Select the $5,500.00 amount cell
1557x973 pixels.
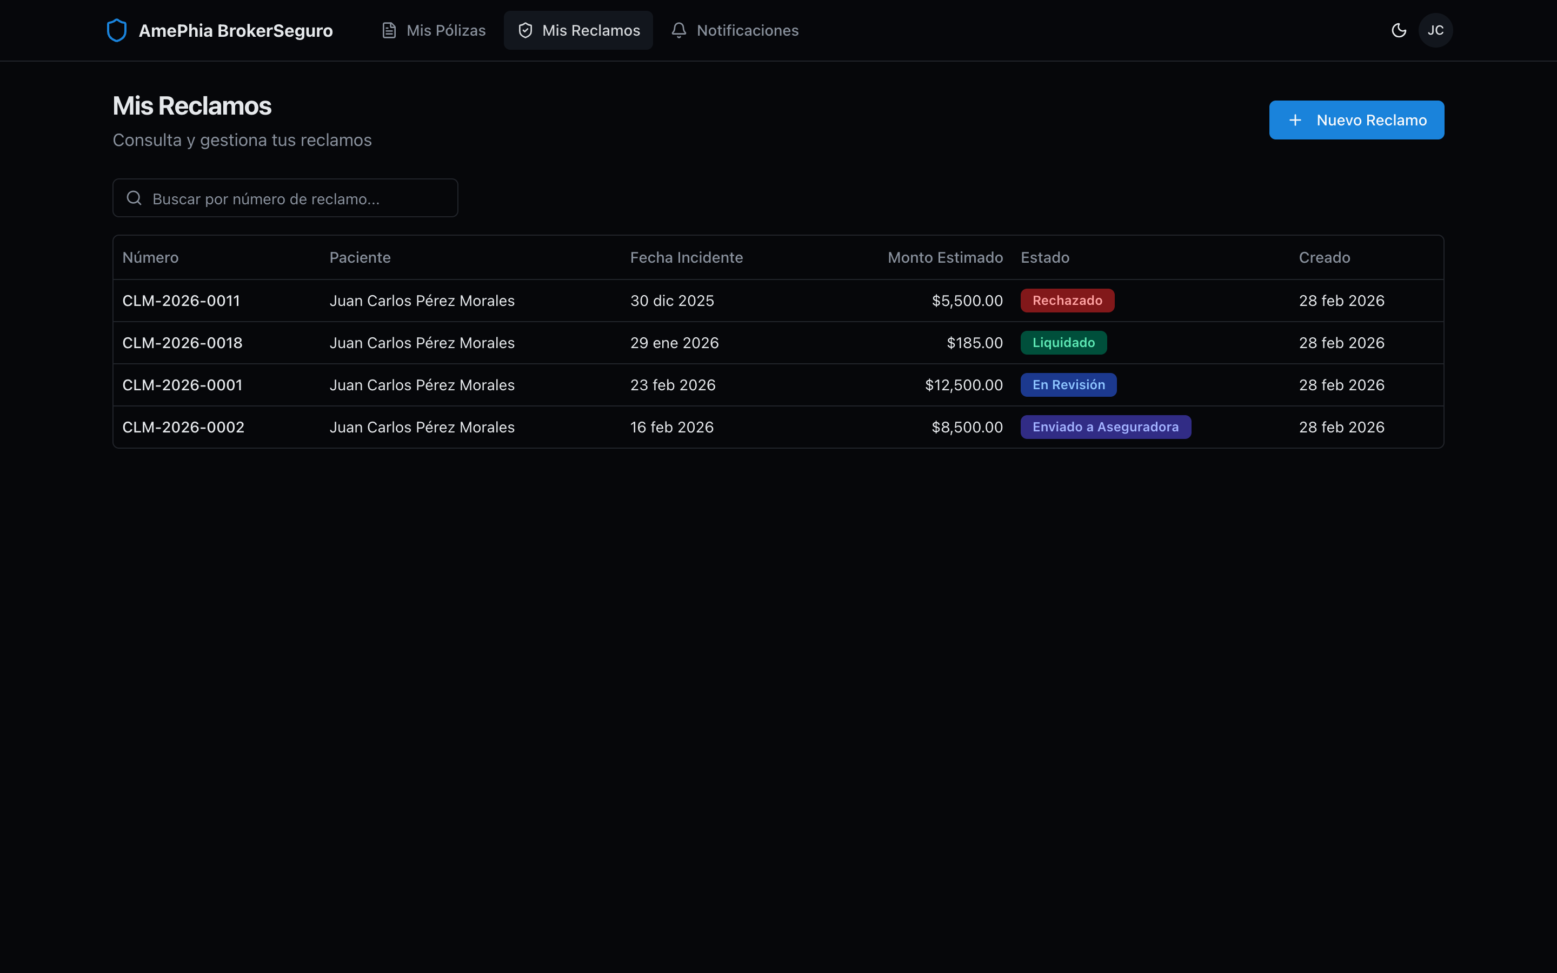[967, 301]
